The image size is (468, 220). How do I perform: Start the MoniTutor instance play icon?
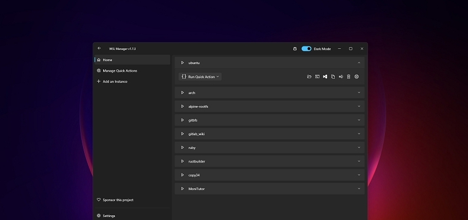coord(182,188)
